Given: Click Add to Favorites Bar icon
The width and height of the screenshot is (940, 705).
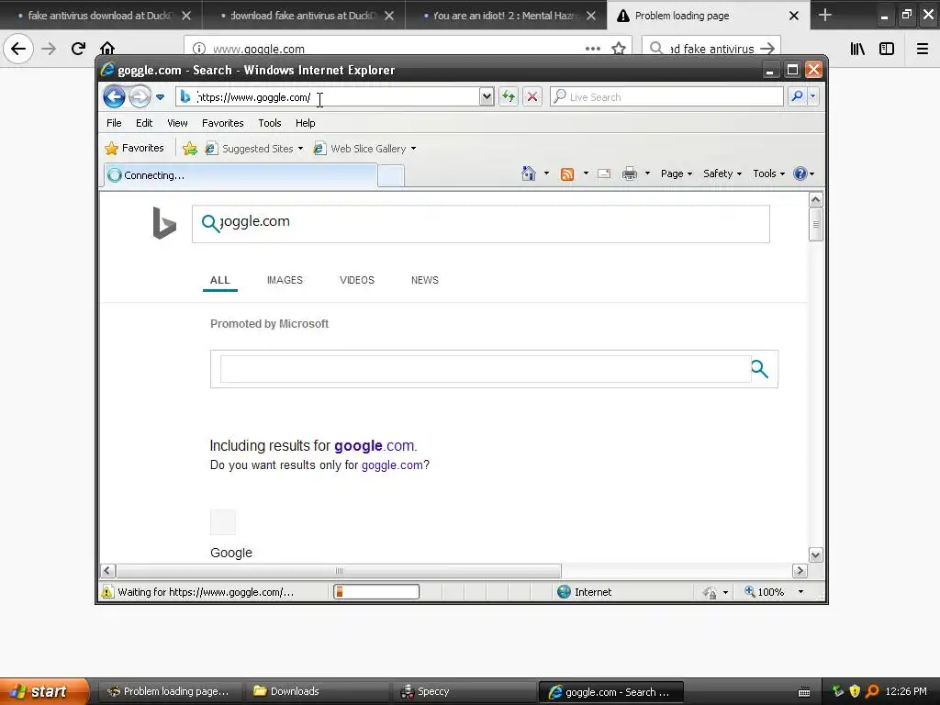Looking at the screenshot, I should (x=190, y=148).
